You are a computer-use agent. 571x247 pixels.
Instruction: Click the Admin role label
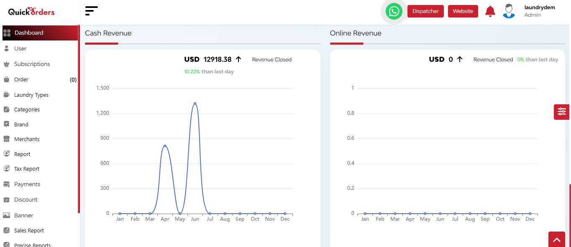coord(533,15)
